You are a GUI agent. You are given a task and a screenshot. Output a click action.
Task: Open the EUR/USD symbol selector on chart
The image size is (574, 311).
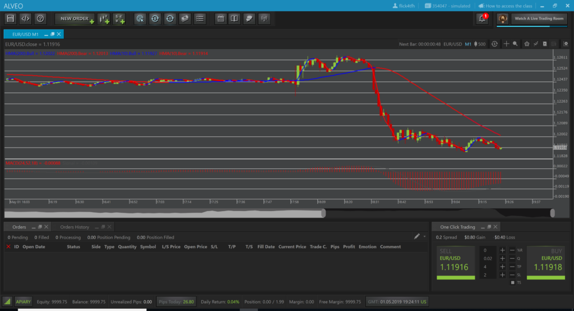(x=451, y=44)
